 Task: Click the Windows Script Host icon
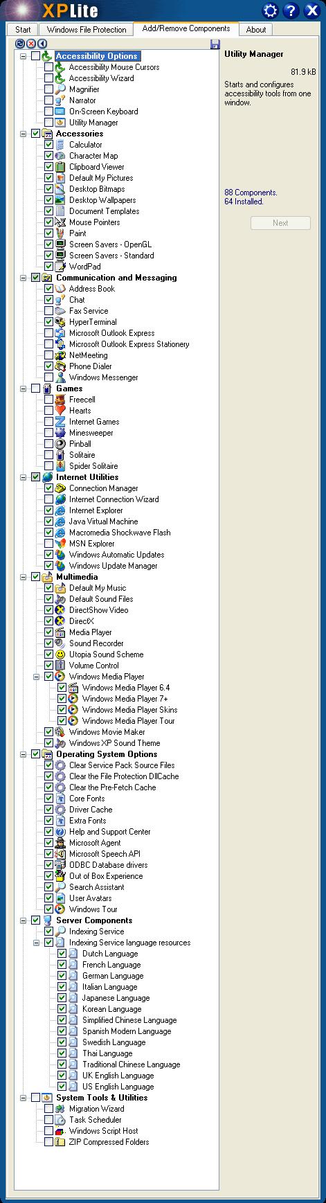[61, 1131]
